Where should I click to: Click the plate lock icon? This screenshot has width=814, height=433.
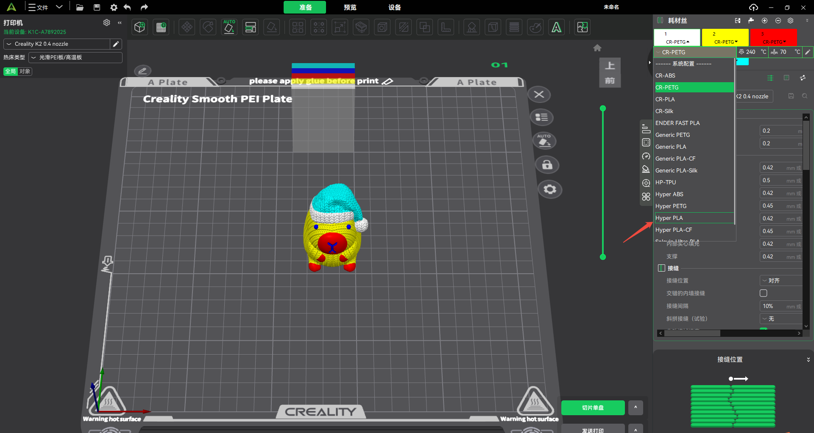pos(547,165)
